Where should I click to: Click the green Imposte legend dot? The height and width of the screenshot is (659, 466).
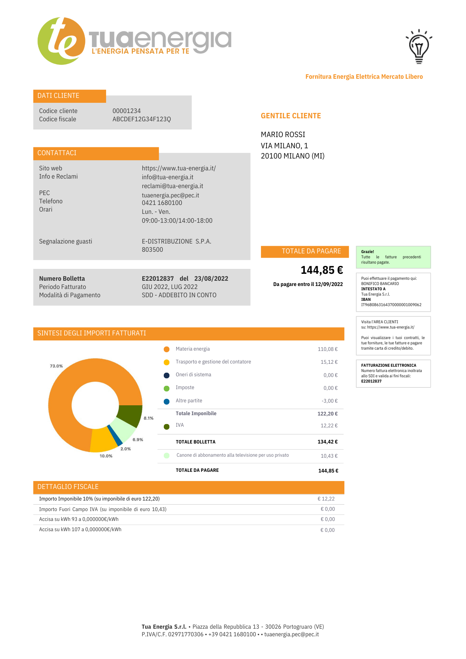(x=166, y=388)
